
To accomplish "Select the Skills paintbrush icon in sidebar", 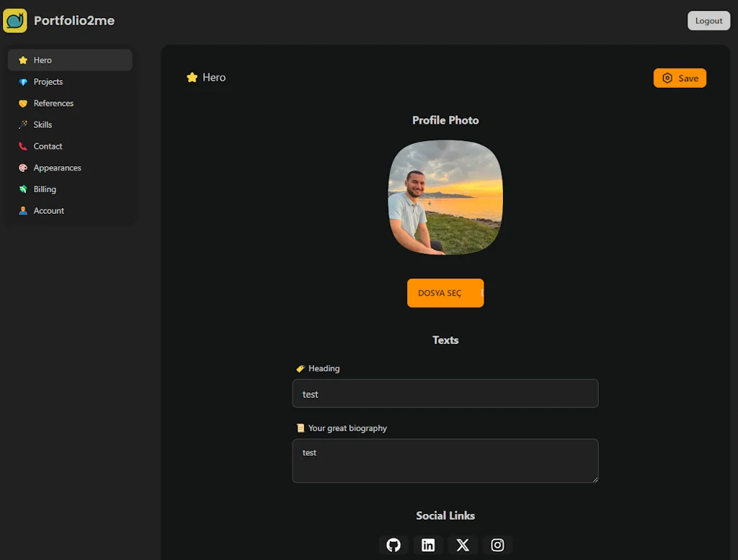I will (22, 125).
